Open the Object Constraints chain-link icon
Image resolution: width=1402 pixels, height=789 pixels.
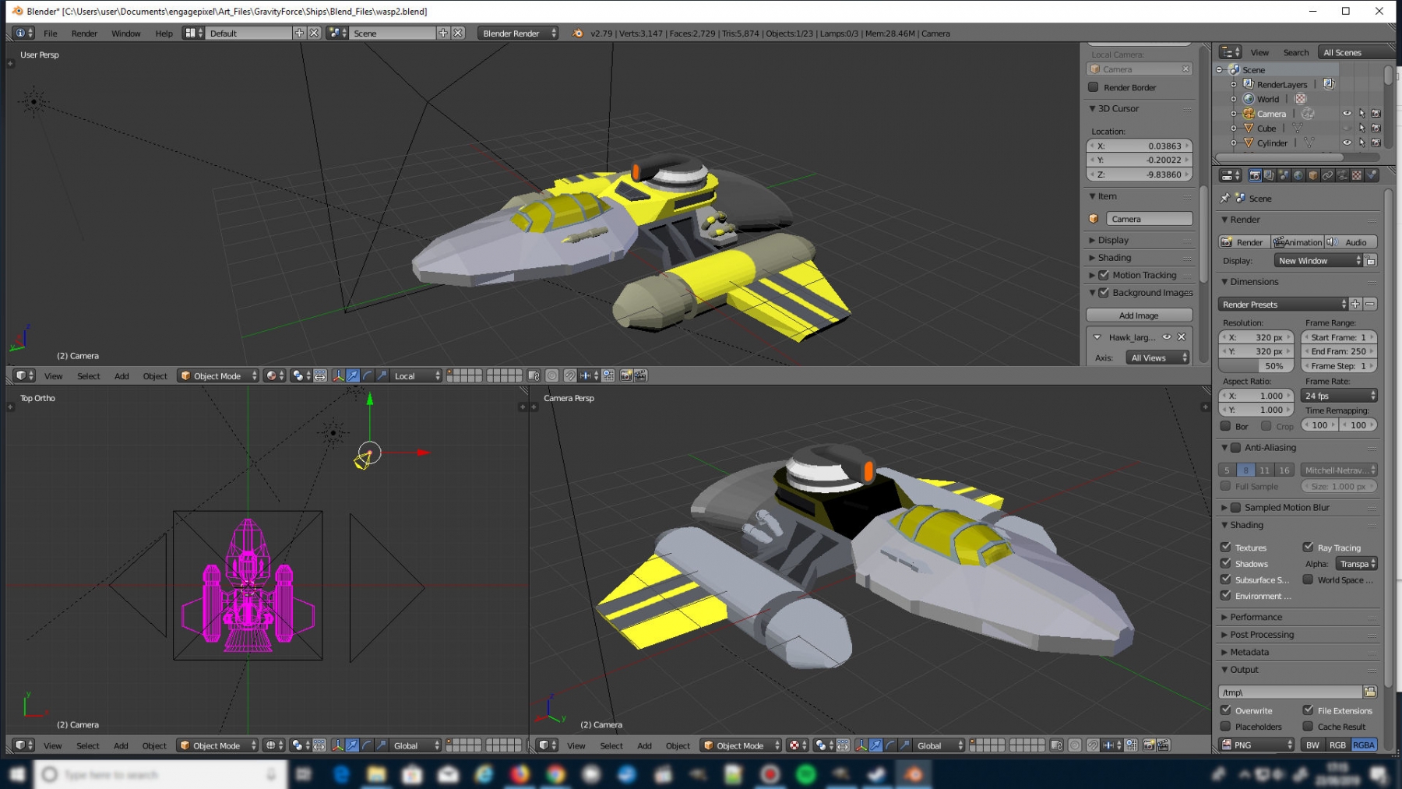[x=1328, y=175]
